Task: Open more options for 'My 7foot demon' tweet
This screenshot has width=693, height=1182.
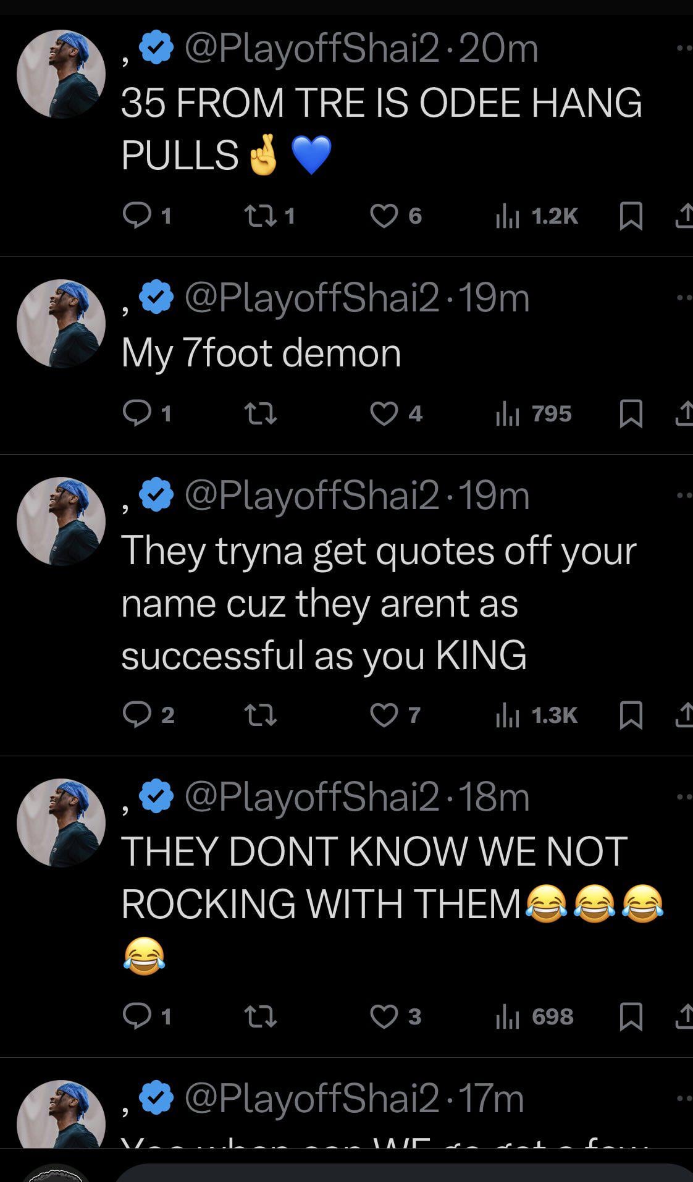Action: pyautogui.click(x=683, y=298)
